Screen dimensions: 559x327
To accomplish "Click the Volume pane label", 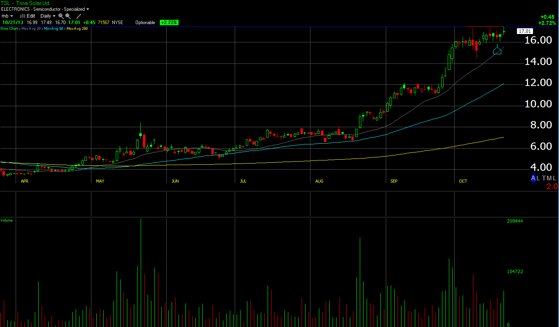I will point(6,220).
